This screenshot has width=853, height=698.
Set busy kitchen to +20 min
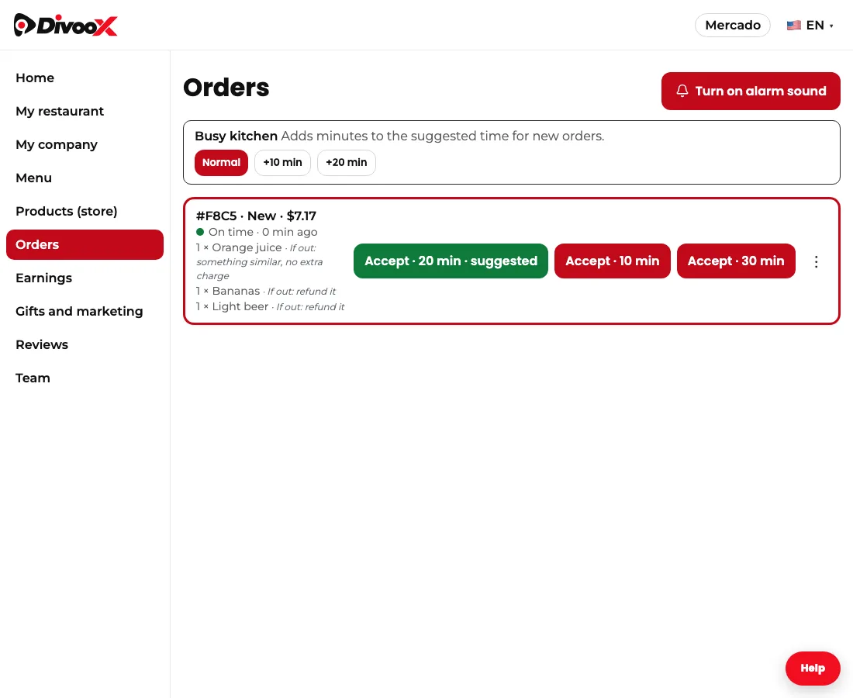point(346,163)
